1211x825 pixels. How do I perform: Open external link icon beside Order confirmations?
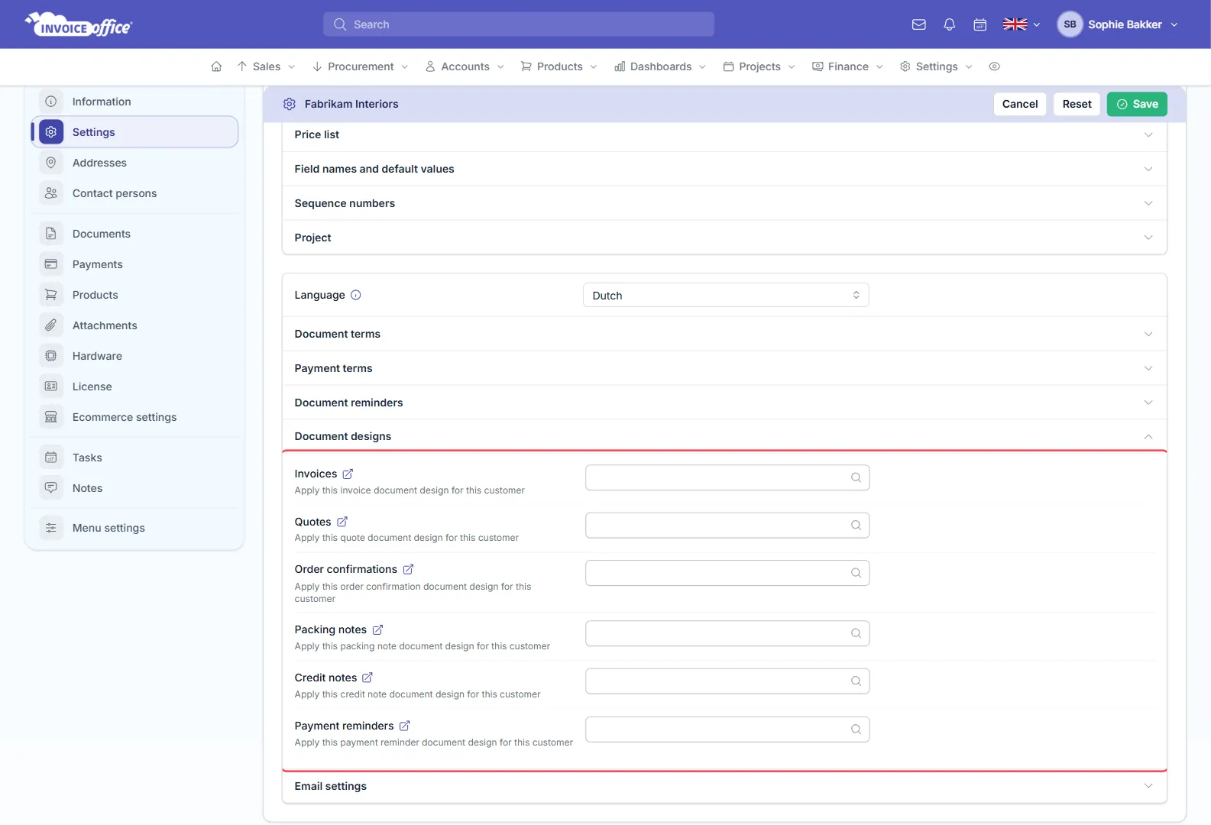[x=408, y=569]
